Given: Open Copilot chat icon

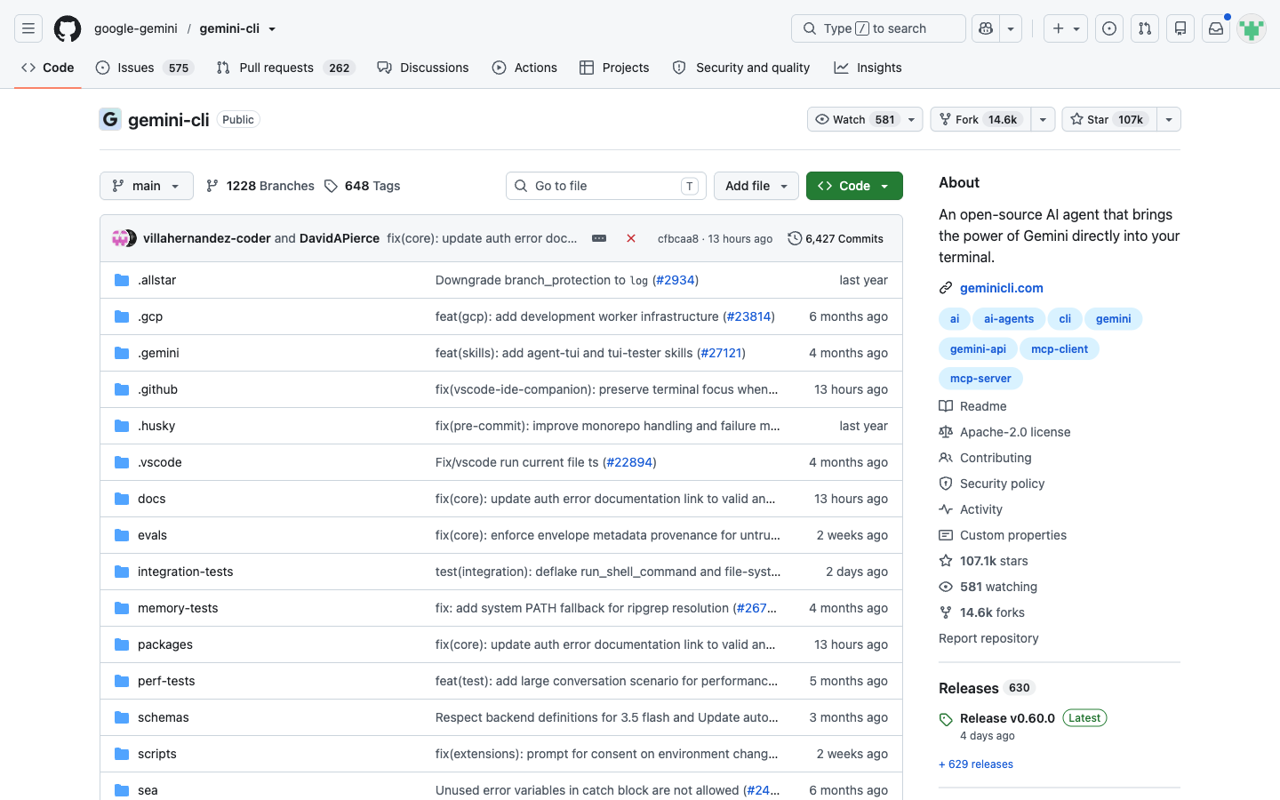Looking at the screenshot, I should point(985,28).
